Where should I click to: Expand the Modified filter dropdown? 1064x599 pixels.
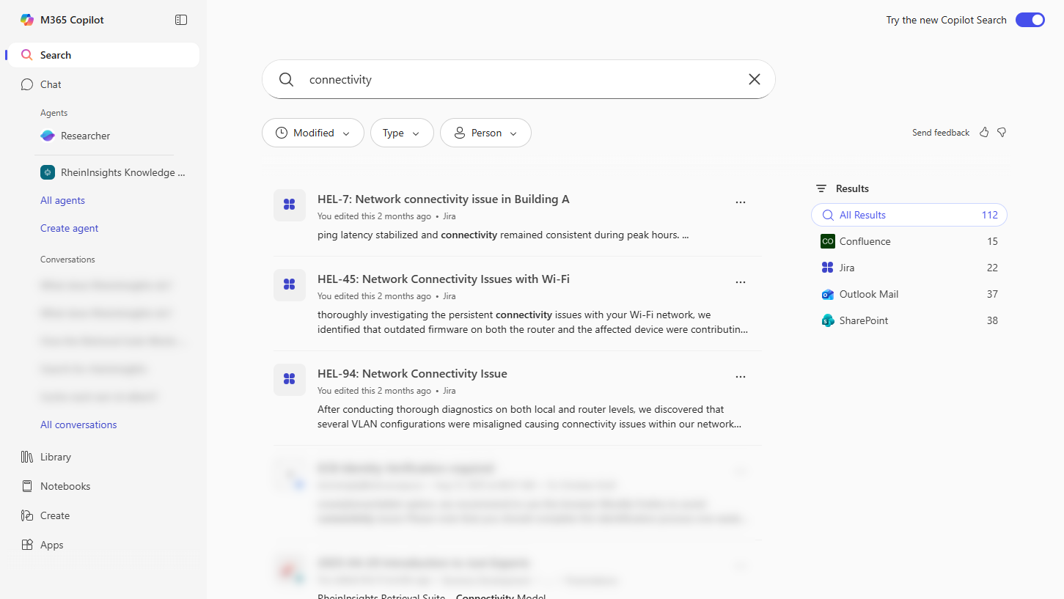(313, 133)
